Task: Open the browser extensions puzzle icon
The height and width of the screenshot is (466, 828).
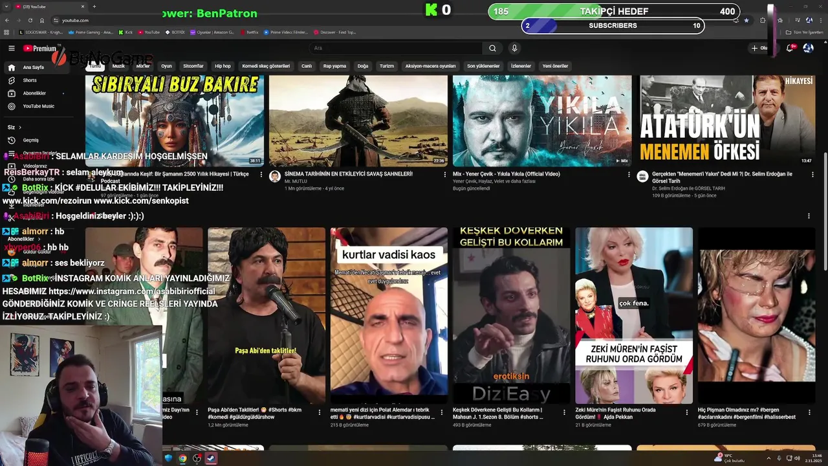Action: coord(763,20)
